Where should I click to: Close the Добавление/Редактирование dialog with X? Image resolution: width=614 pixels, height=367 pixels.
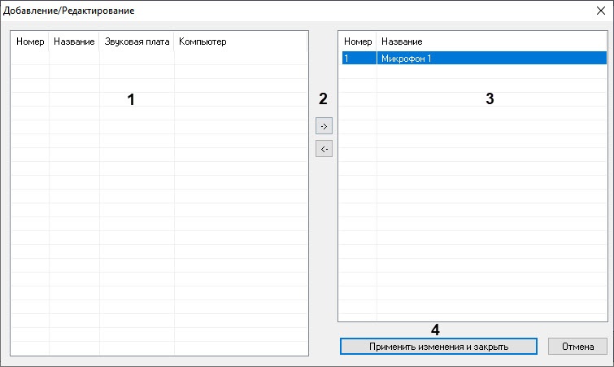point(600,11)
